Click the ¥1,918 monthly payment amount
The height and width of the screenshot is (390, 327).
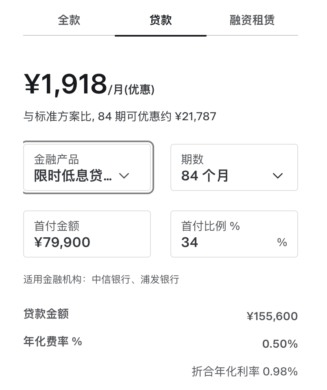pos(65,84)
